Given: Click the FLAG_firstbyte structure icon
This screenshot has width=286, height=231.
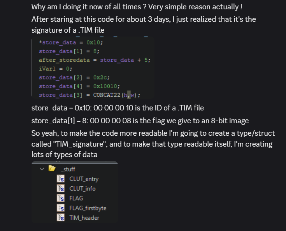Looking at the screenshot, I should coord(60,208).
